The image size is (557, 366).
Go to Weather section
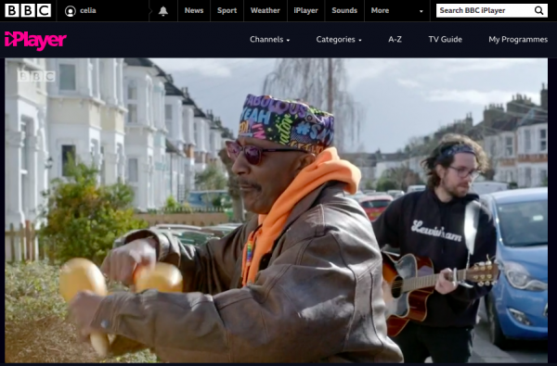pyautogui.click(x=265, y=10)
